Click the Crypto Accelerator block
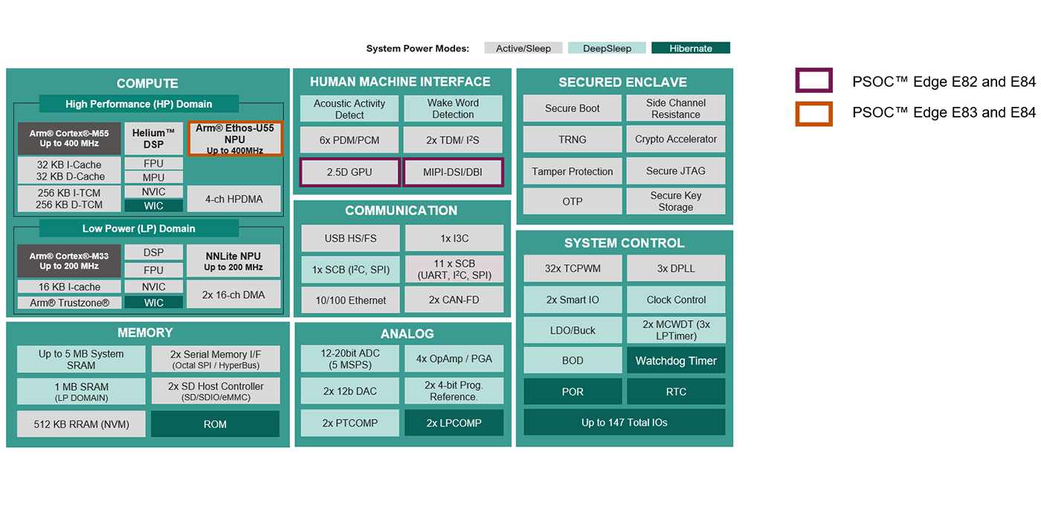This screenshot has height=520, width=1041. 676,140
